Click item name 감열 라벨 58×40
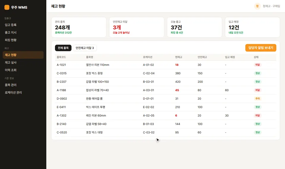Viewport: 285px width, 169px height. coord(96,124)
